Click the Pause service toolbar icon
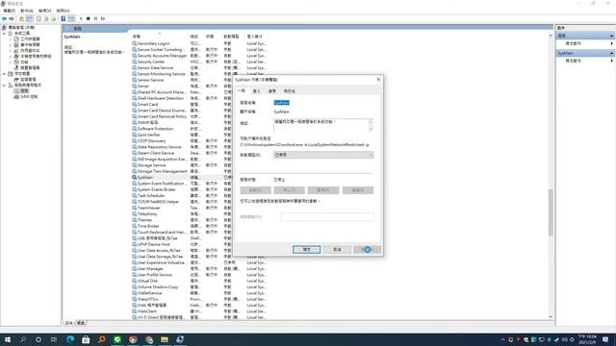This screenshot has height=346, width=616. [x=95, y=18]
